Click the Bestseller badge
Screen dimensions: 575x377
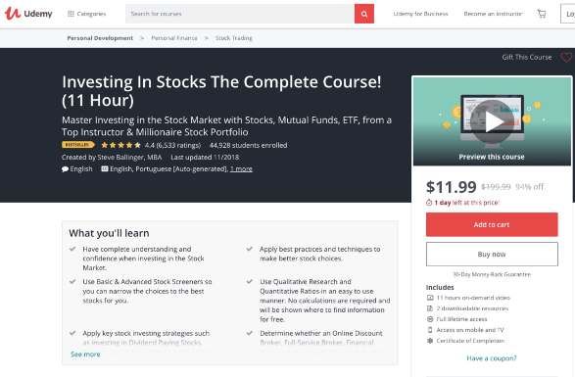coord(77,145)
